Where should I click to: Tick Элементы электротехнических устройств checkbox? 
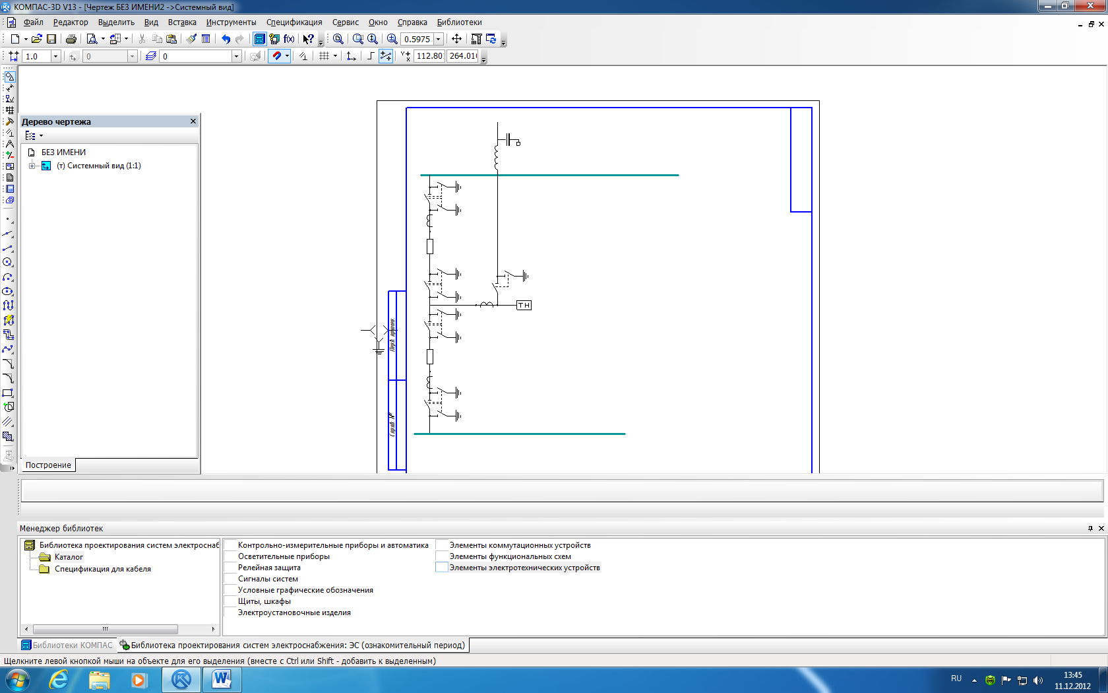point(442,568)
